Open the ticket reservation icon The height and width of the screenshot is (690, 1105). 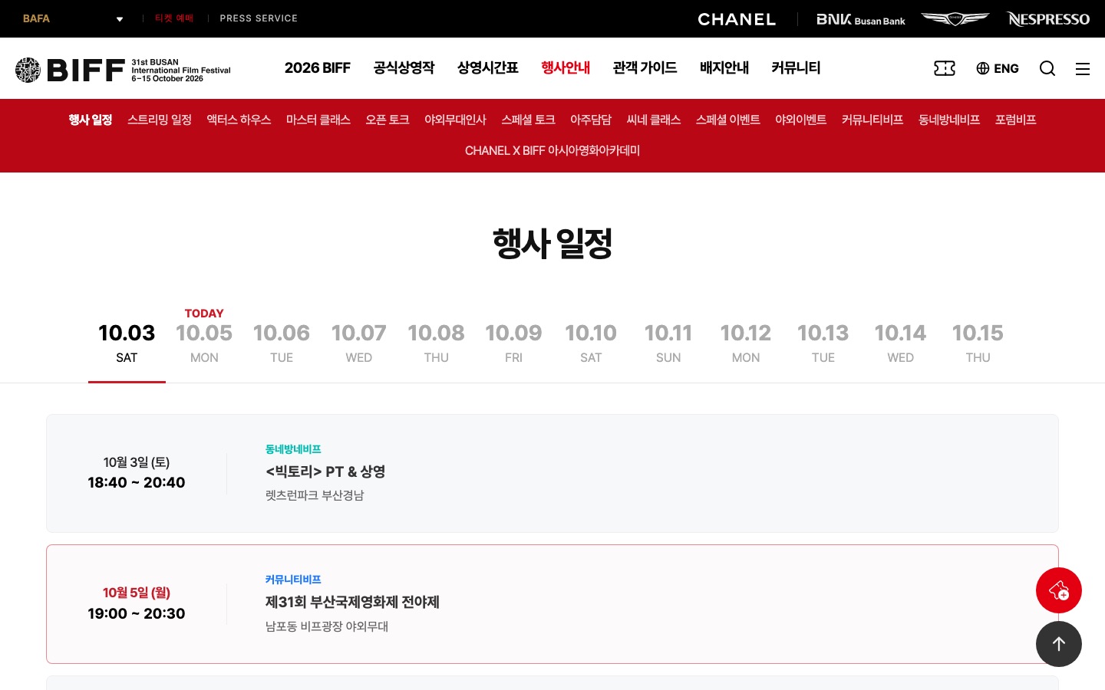pos(945,68)
